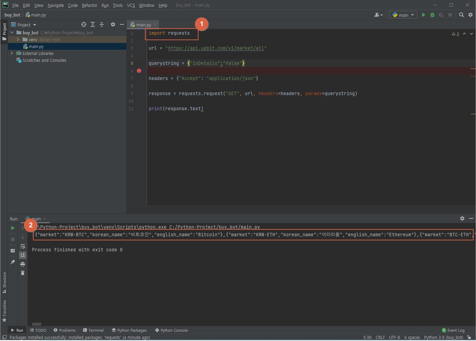Collapse buy_bot project root
This screenshot has height=341, width=476.
tap(12, 33)
